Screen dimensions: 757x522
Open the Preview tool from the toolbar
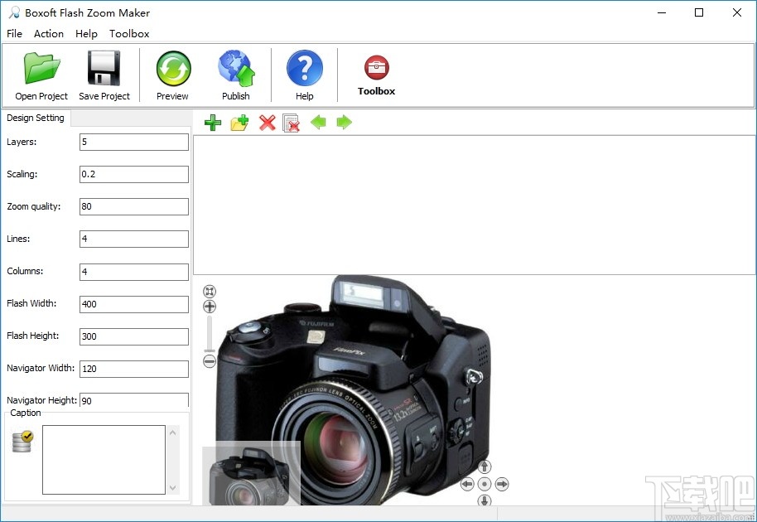pos(172,75)
